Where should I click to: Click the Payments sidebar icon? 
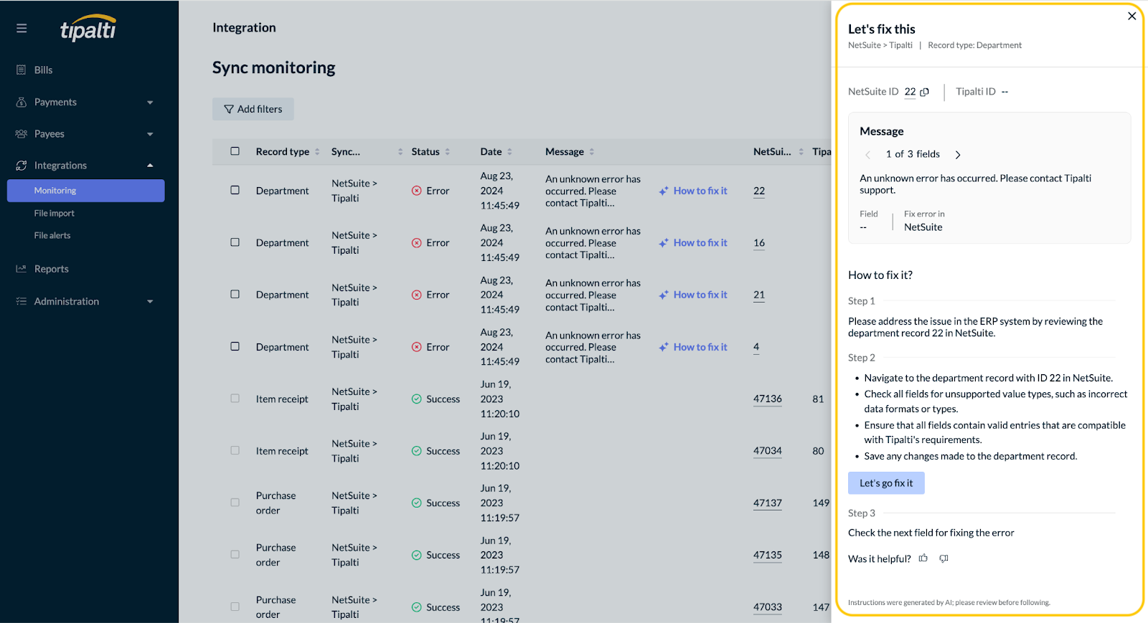(21, 102)
